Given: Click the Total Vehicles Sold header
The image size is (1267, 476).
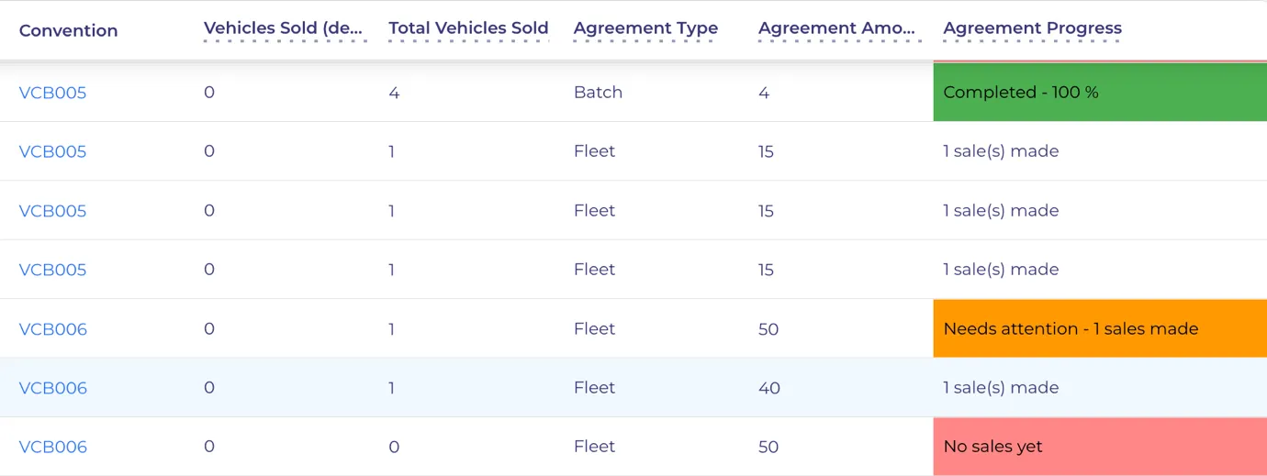Looking at the screenshot, I should (468, 28).
